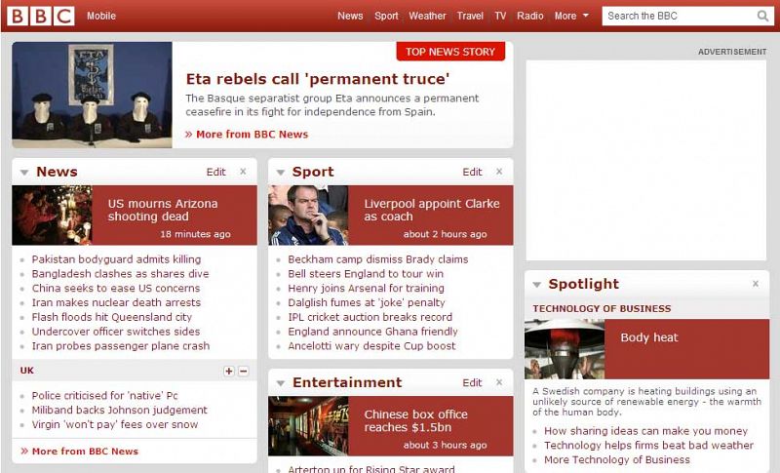Open the News menu item

[350, 16]
